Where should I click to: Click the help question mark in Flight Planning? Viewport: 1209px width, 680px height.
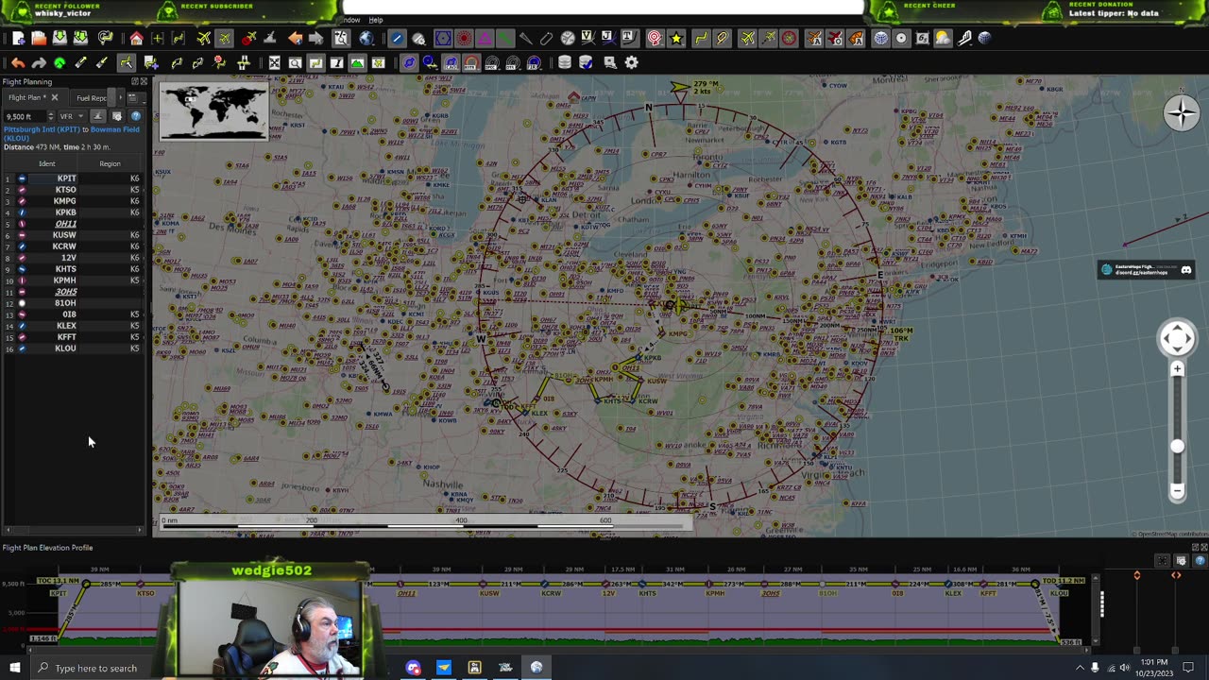(136, 116)
